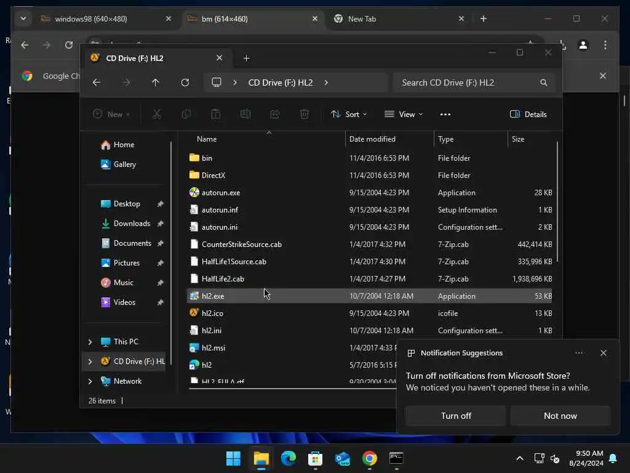Click the clock and date in taskbar

pyautogui.click(x=586, y=458)
